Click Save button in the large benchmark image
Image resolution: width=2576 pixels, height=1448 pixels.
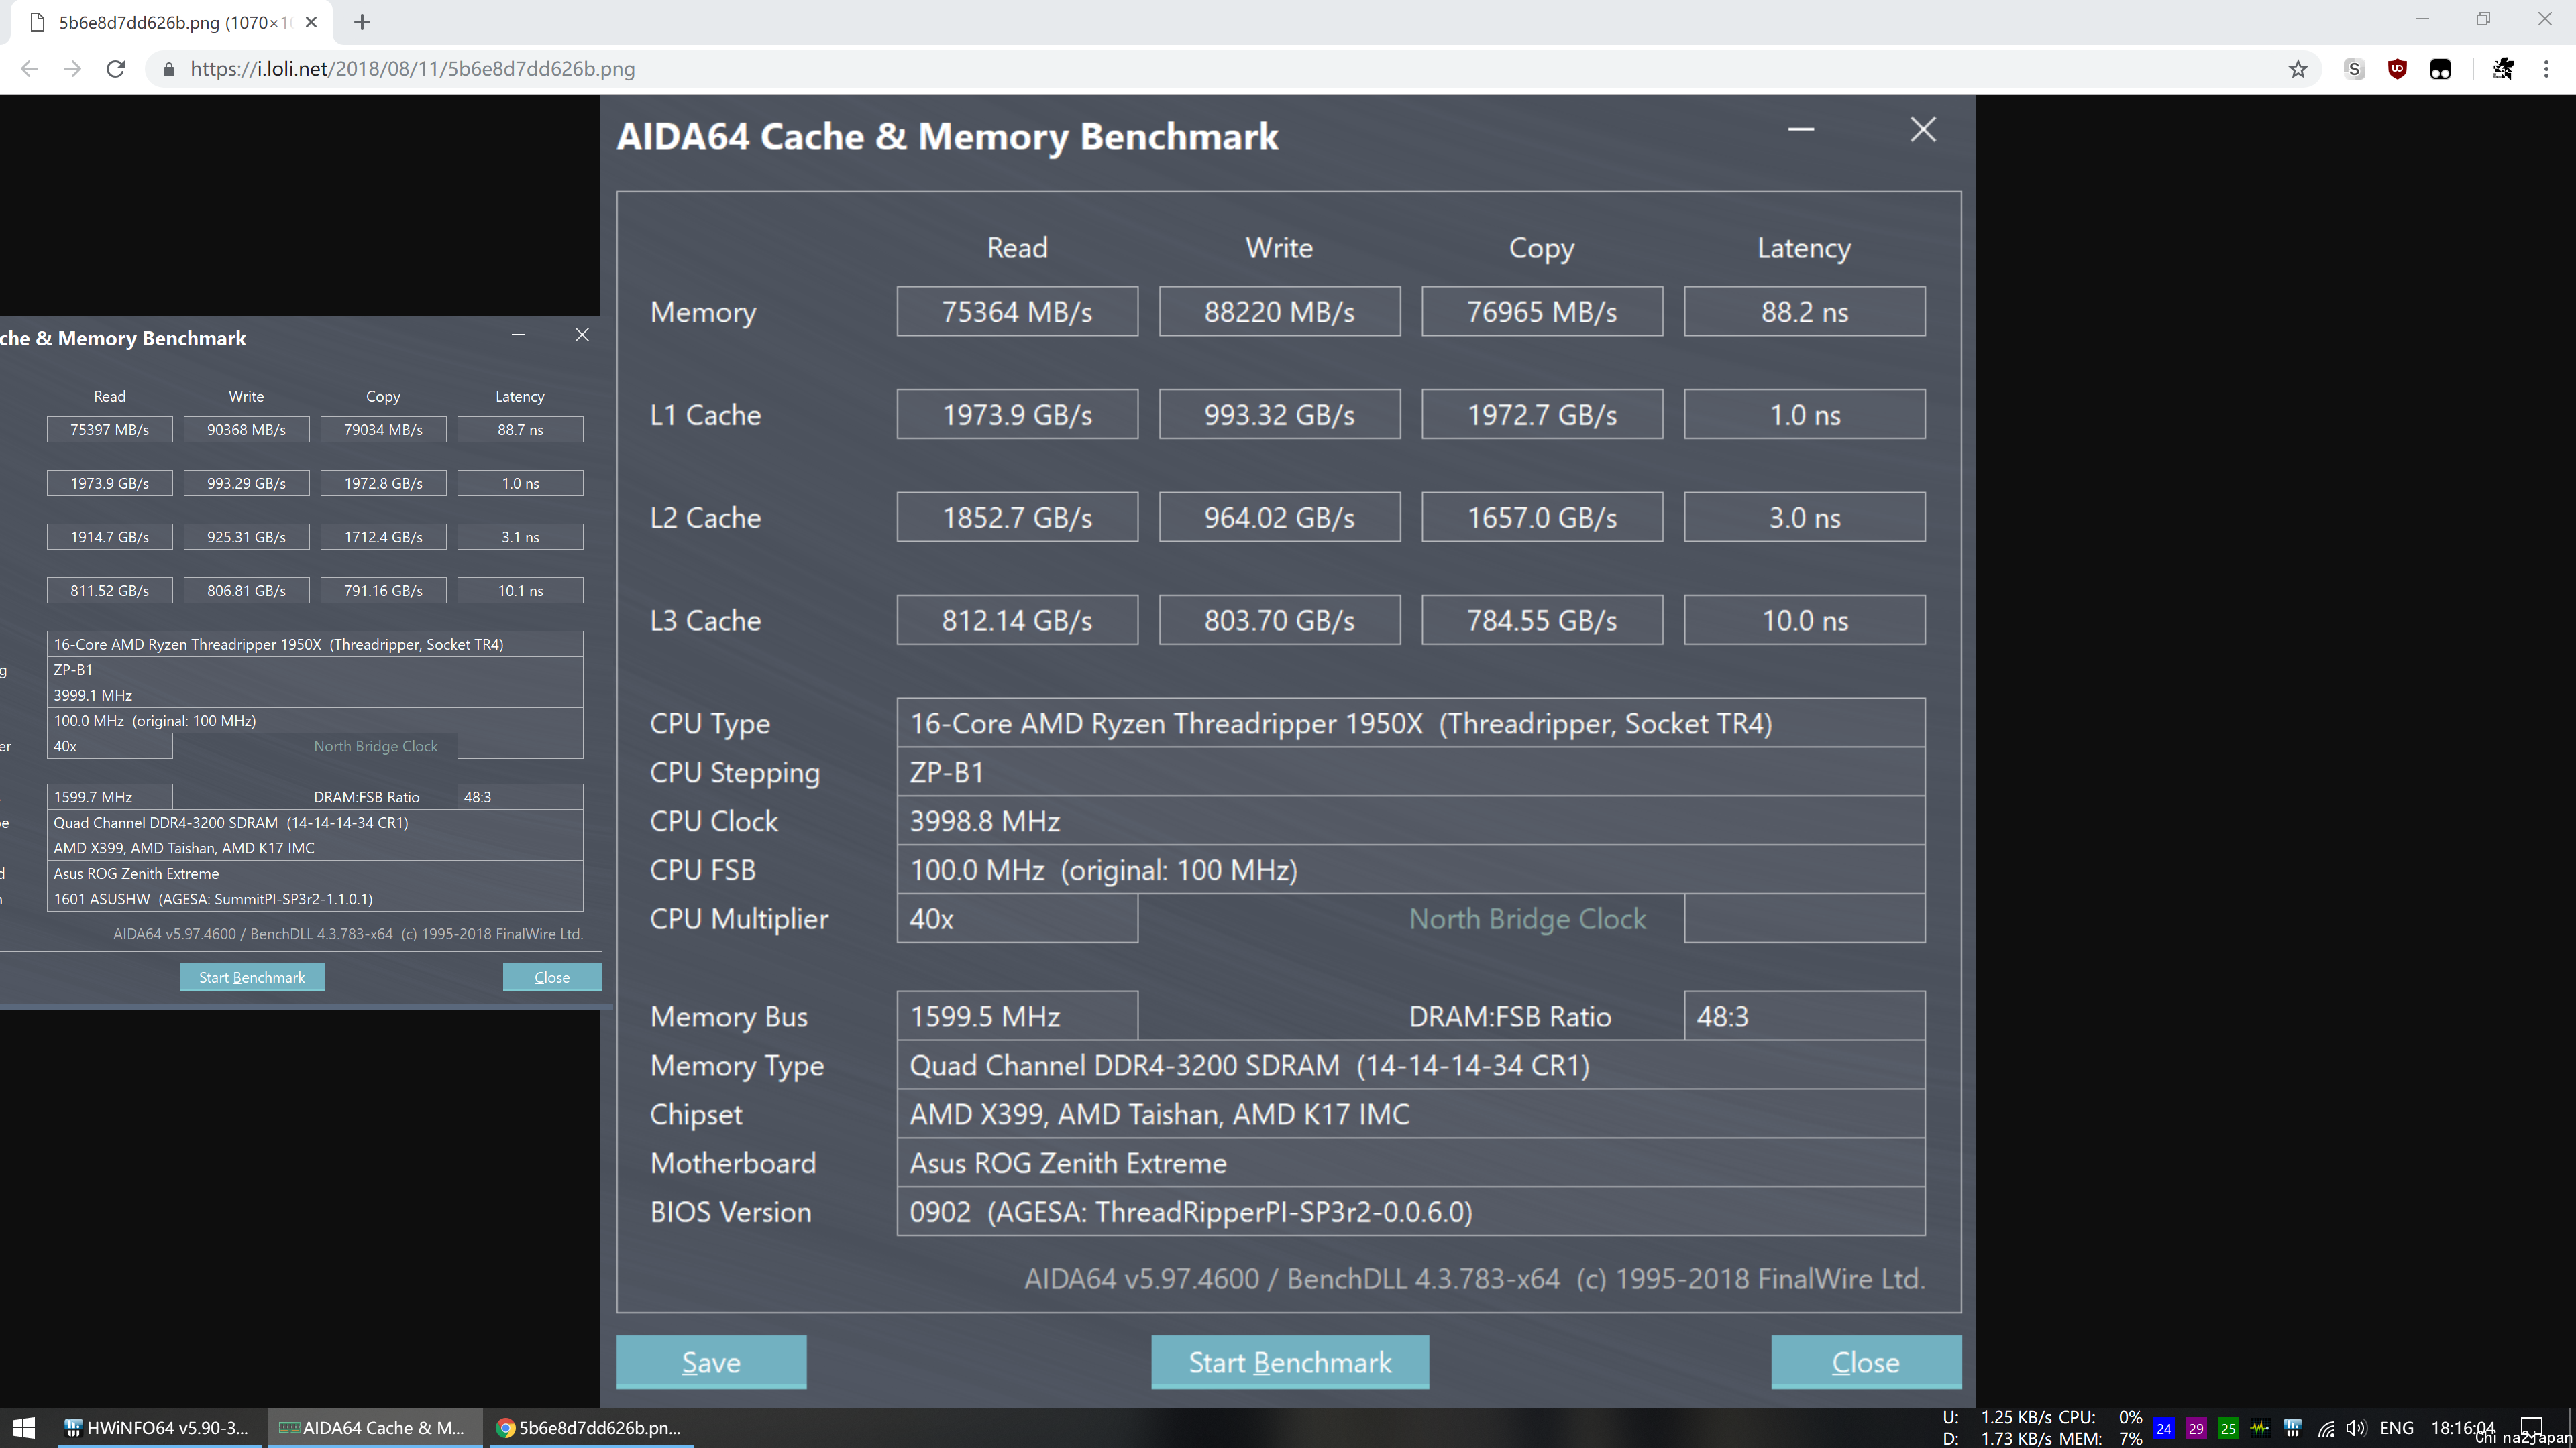pyautogui.click(x=711, y=1362)
